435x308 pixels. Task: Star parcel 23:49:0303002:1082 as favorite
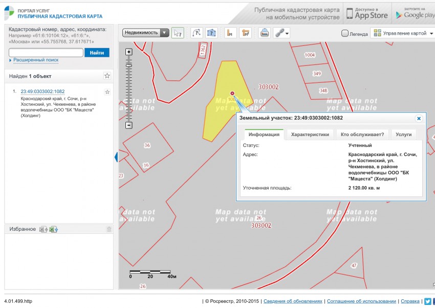pyautogui.click(x=107, y=92)
